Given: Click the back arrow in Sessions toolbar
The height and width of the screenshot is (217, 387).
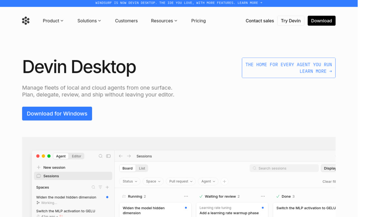Looking at the screenshot, I should (x=121, y=156).
